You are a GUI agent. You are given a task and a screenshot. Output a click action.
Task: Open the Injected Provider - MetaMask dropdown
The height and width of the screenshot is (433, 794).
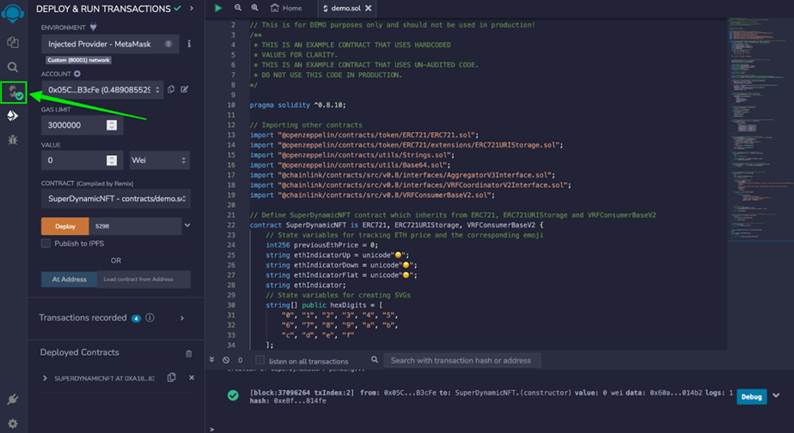(110, 44)
